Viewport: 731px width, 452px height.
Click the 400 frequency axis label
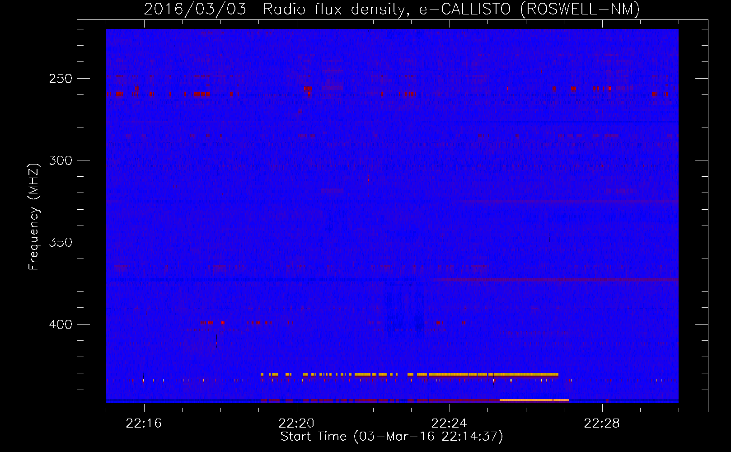point(61,324)
